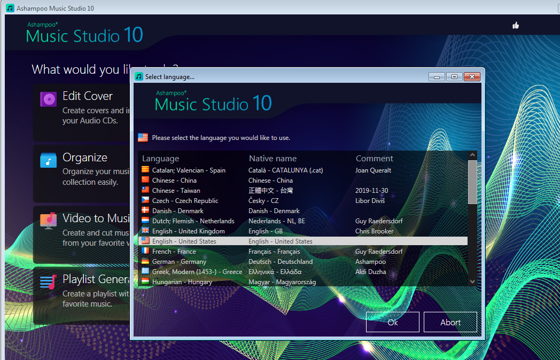This screenshot has height=360, width=560.
Task: Click the Organize folder music icon
Action: [x=48, y=160]
